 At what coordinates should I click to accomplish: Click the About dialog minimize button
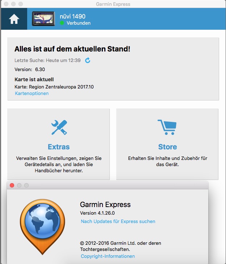pos(19,185)
